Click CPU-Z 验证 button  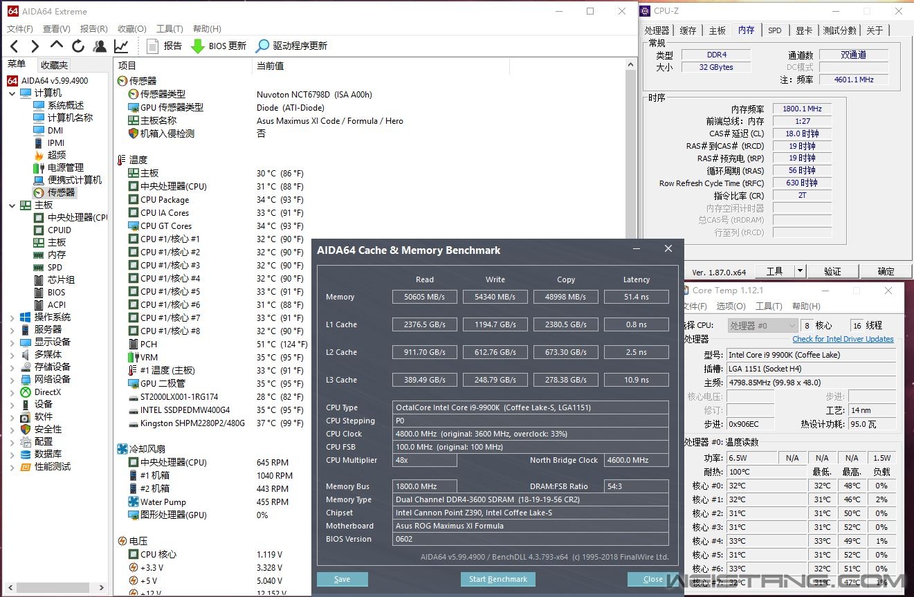[833, 271]
